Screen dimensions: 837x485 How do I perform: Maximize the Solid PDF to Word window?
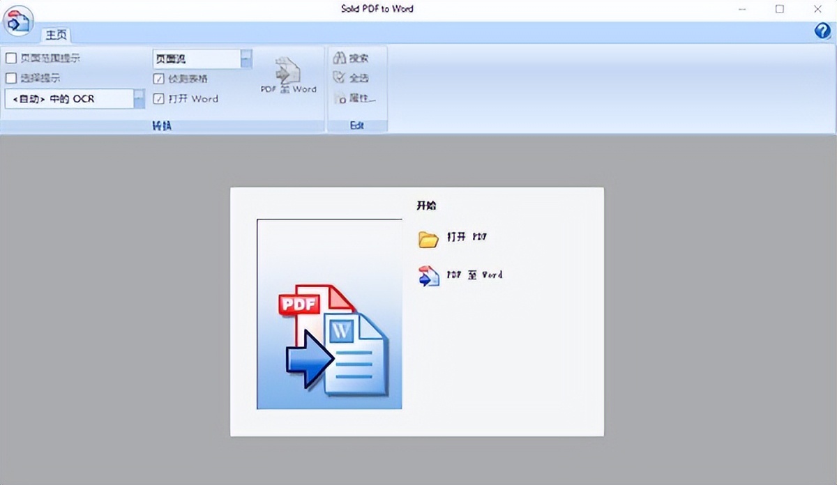(x=779, y=9)
